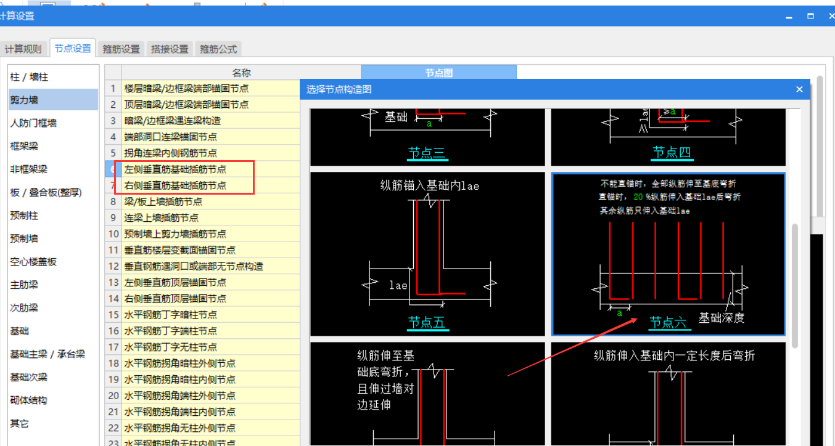Screen dimensions: 835x446
Task: Click the 节点四 link label
Action: 672,152
